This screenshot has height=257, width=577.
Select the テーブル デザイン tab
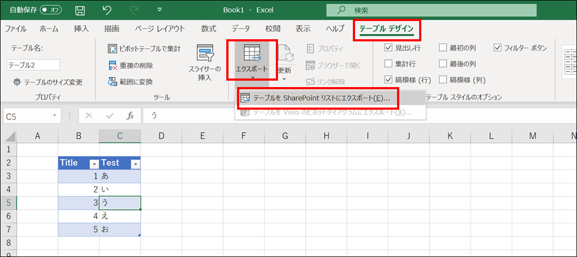pos(386,28)
